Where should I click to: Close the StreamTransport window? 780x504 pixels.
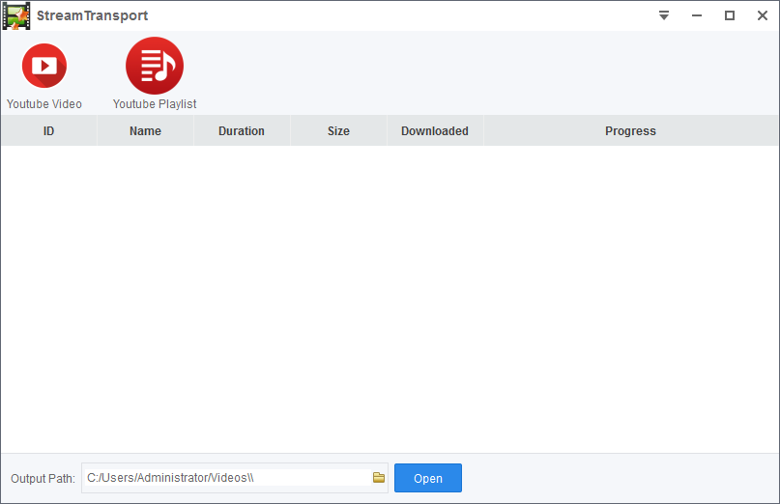pyautogui.click(x=762, y=15)
